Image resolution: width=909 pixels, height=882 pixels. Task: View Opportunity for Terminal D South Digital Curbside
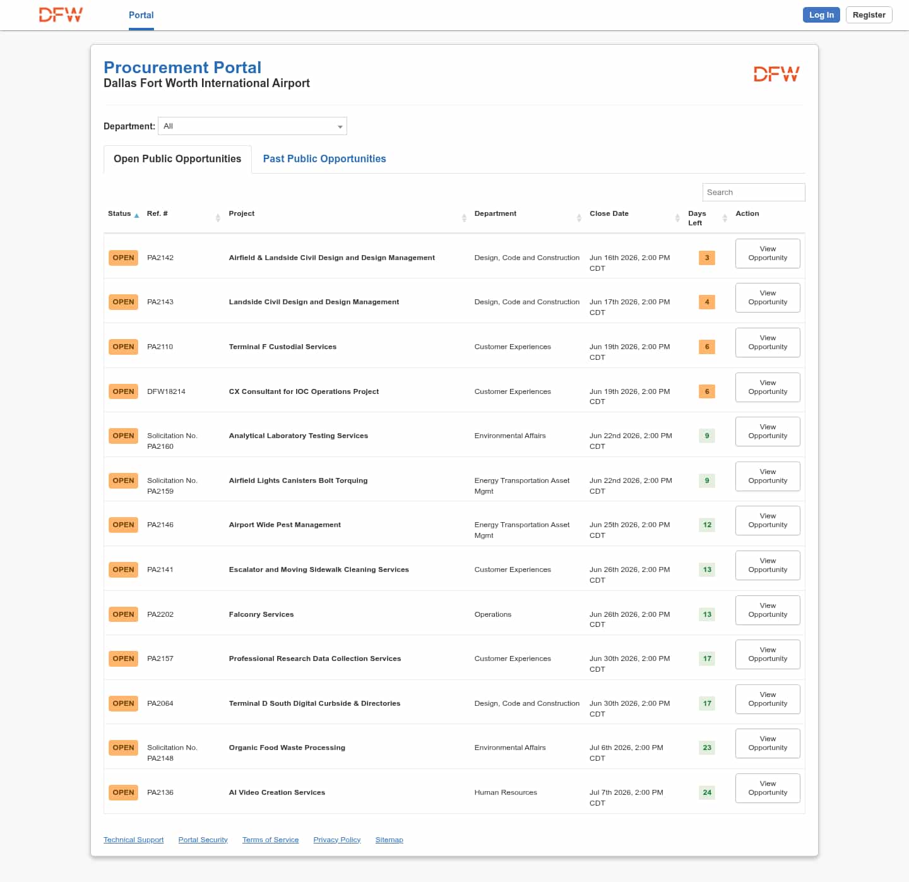coord(768,699)
